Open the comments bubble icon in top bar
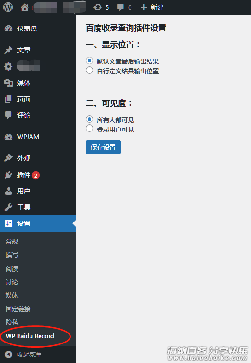The height and width of the screenshot is (363, 251). tap(120, 8)
